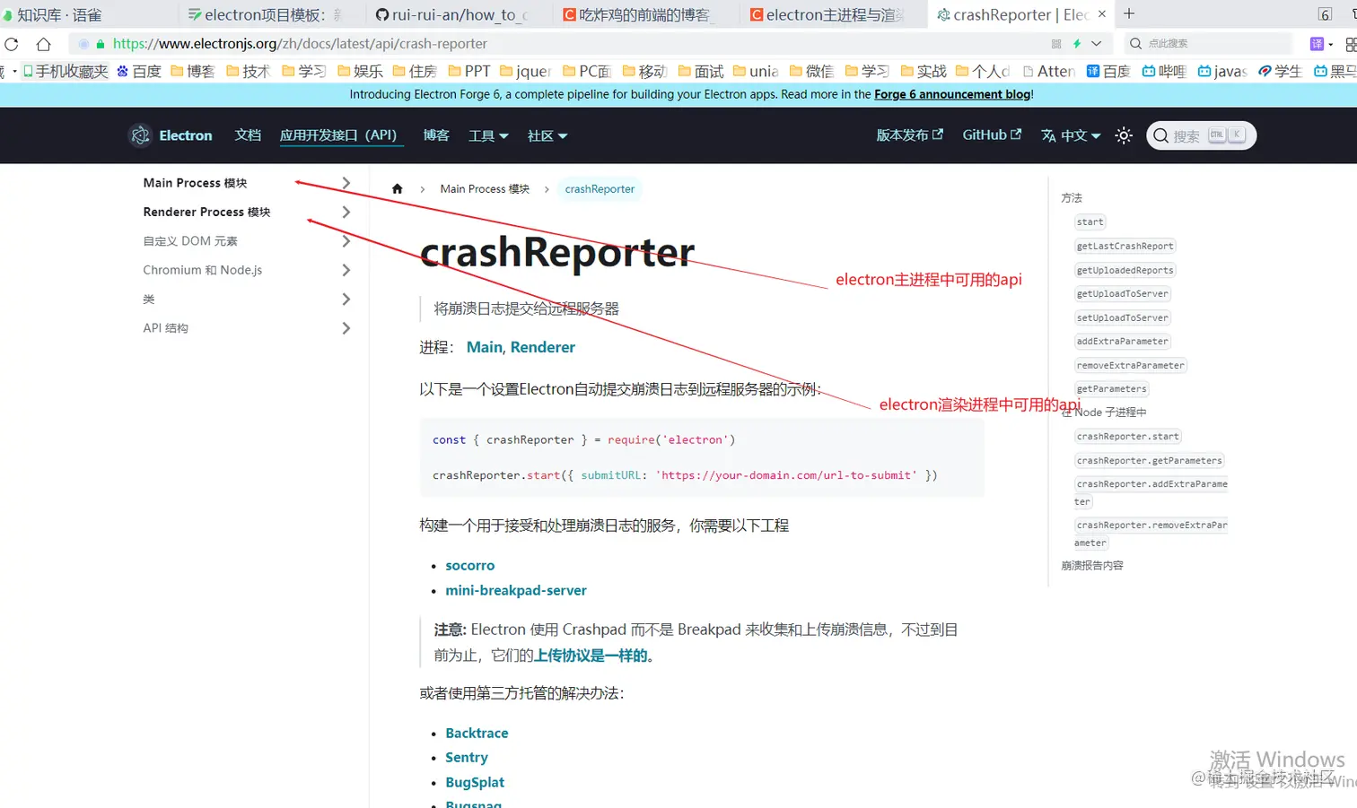Open the 娱乐 bookmark folder
1357x808 pixels.
(x=360, y=72)
